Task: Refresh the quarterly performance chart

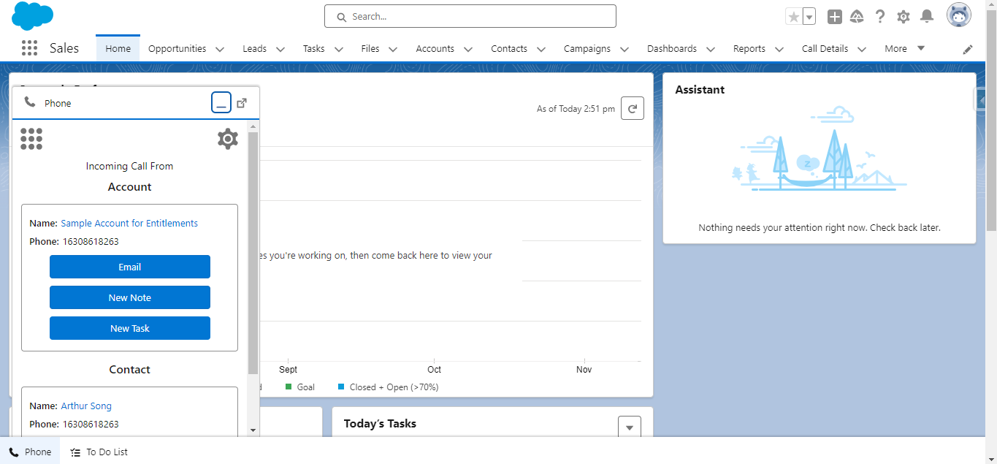Action: click(633, 108)
